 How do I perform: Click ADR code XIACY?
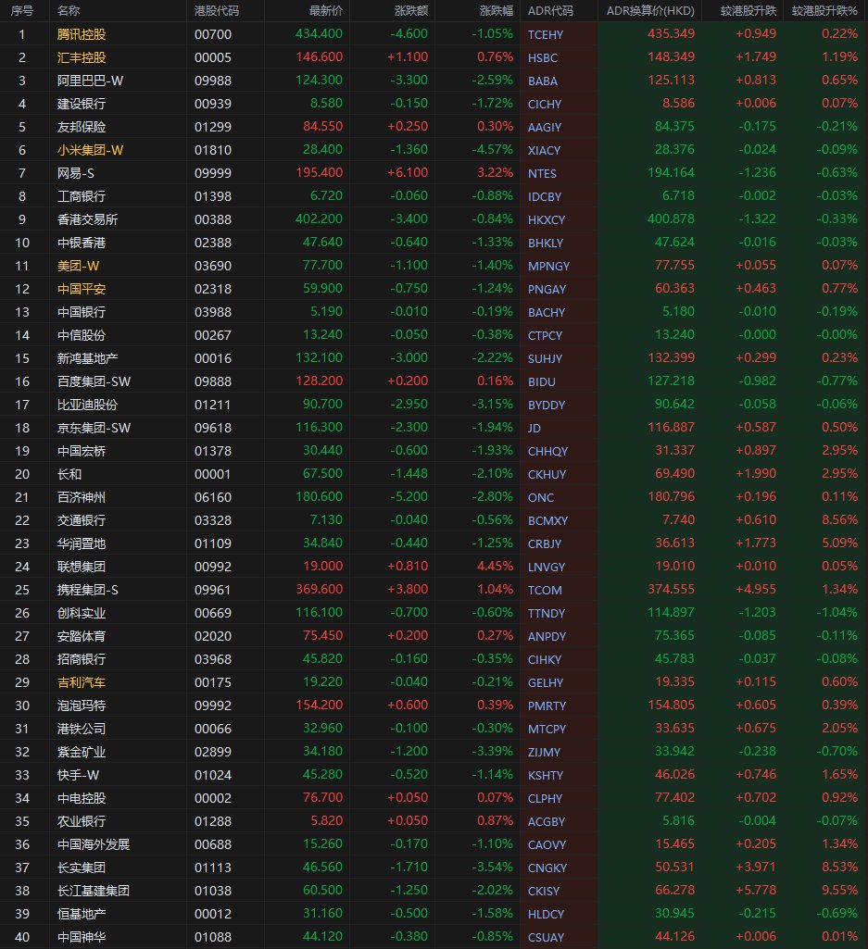point(544,150)
